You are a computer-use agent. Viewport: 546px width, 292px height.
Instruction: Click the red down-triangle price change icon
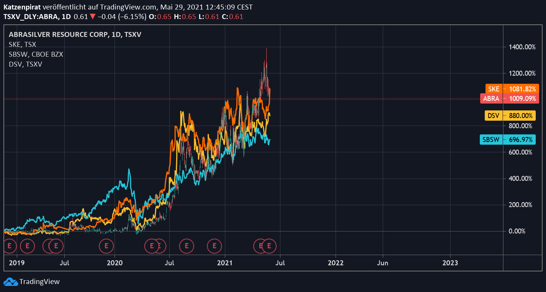click(x=92, y=17)
